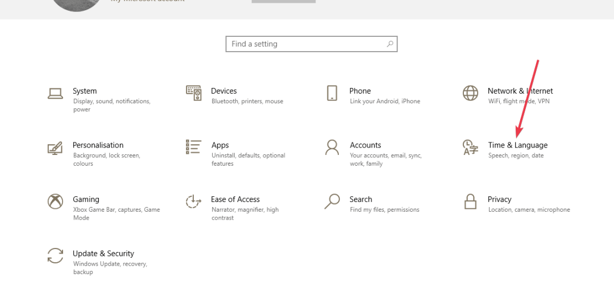614x294 pixels.
Task: Open the Privacy padlock icon
Action: point(470,201)
